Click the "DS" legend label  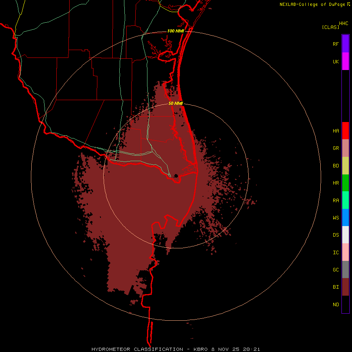click(x=336, y=235)
